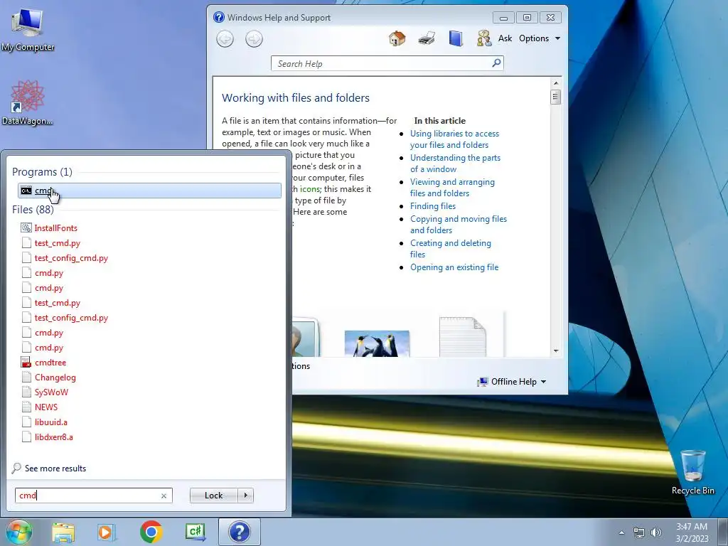Open 'Opening an existing file' link
The width and height of the screenshot is (728, 546).
point(454,267)
